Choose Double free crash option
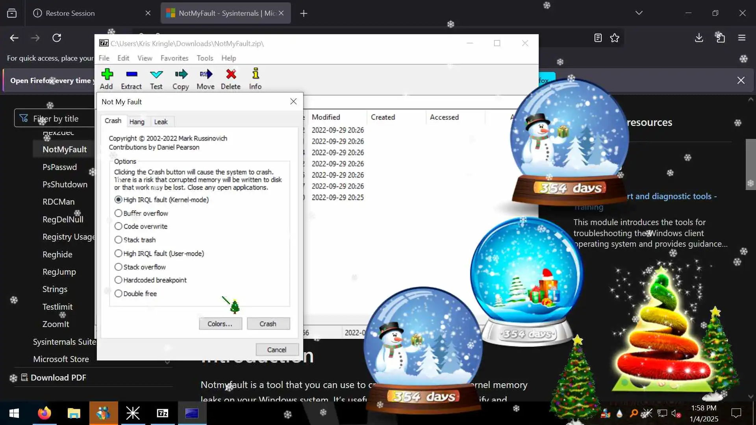Screen dimensions: 756x425 (x=118, y=294)
